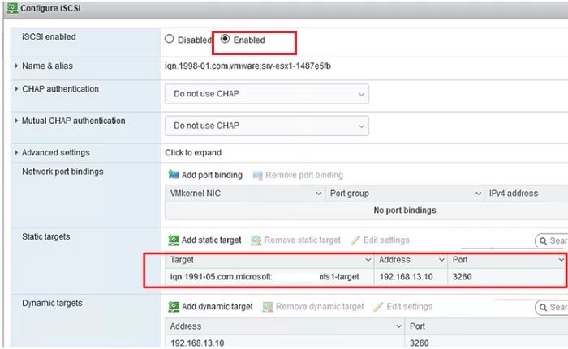The width and height of the screenshot is (568, 349).
Task: Click the Remove port binding icon
Action: 257,176
